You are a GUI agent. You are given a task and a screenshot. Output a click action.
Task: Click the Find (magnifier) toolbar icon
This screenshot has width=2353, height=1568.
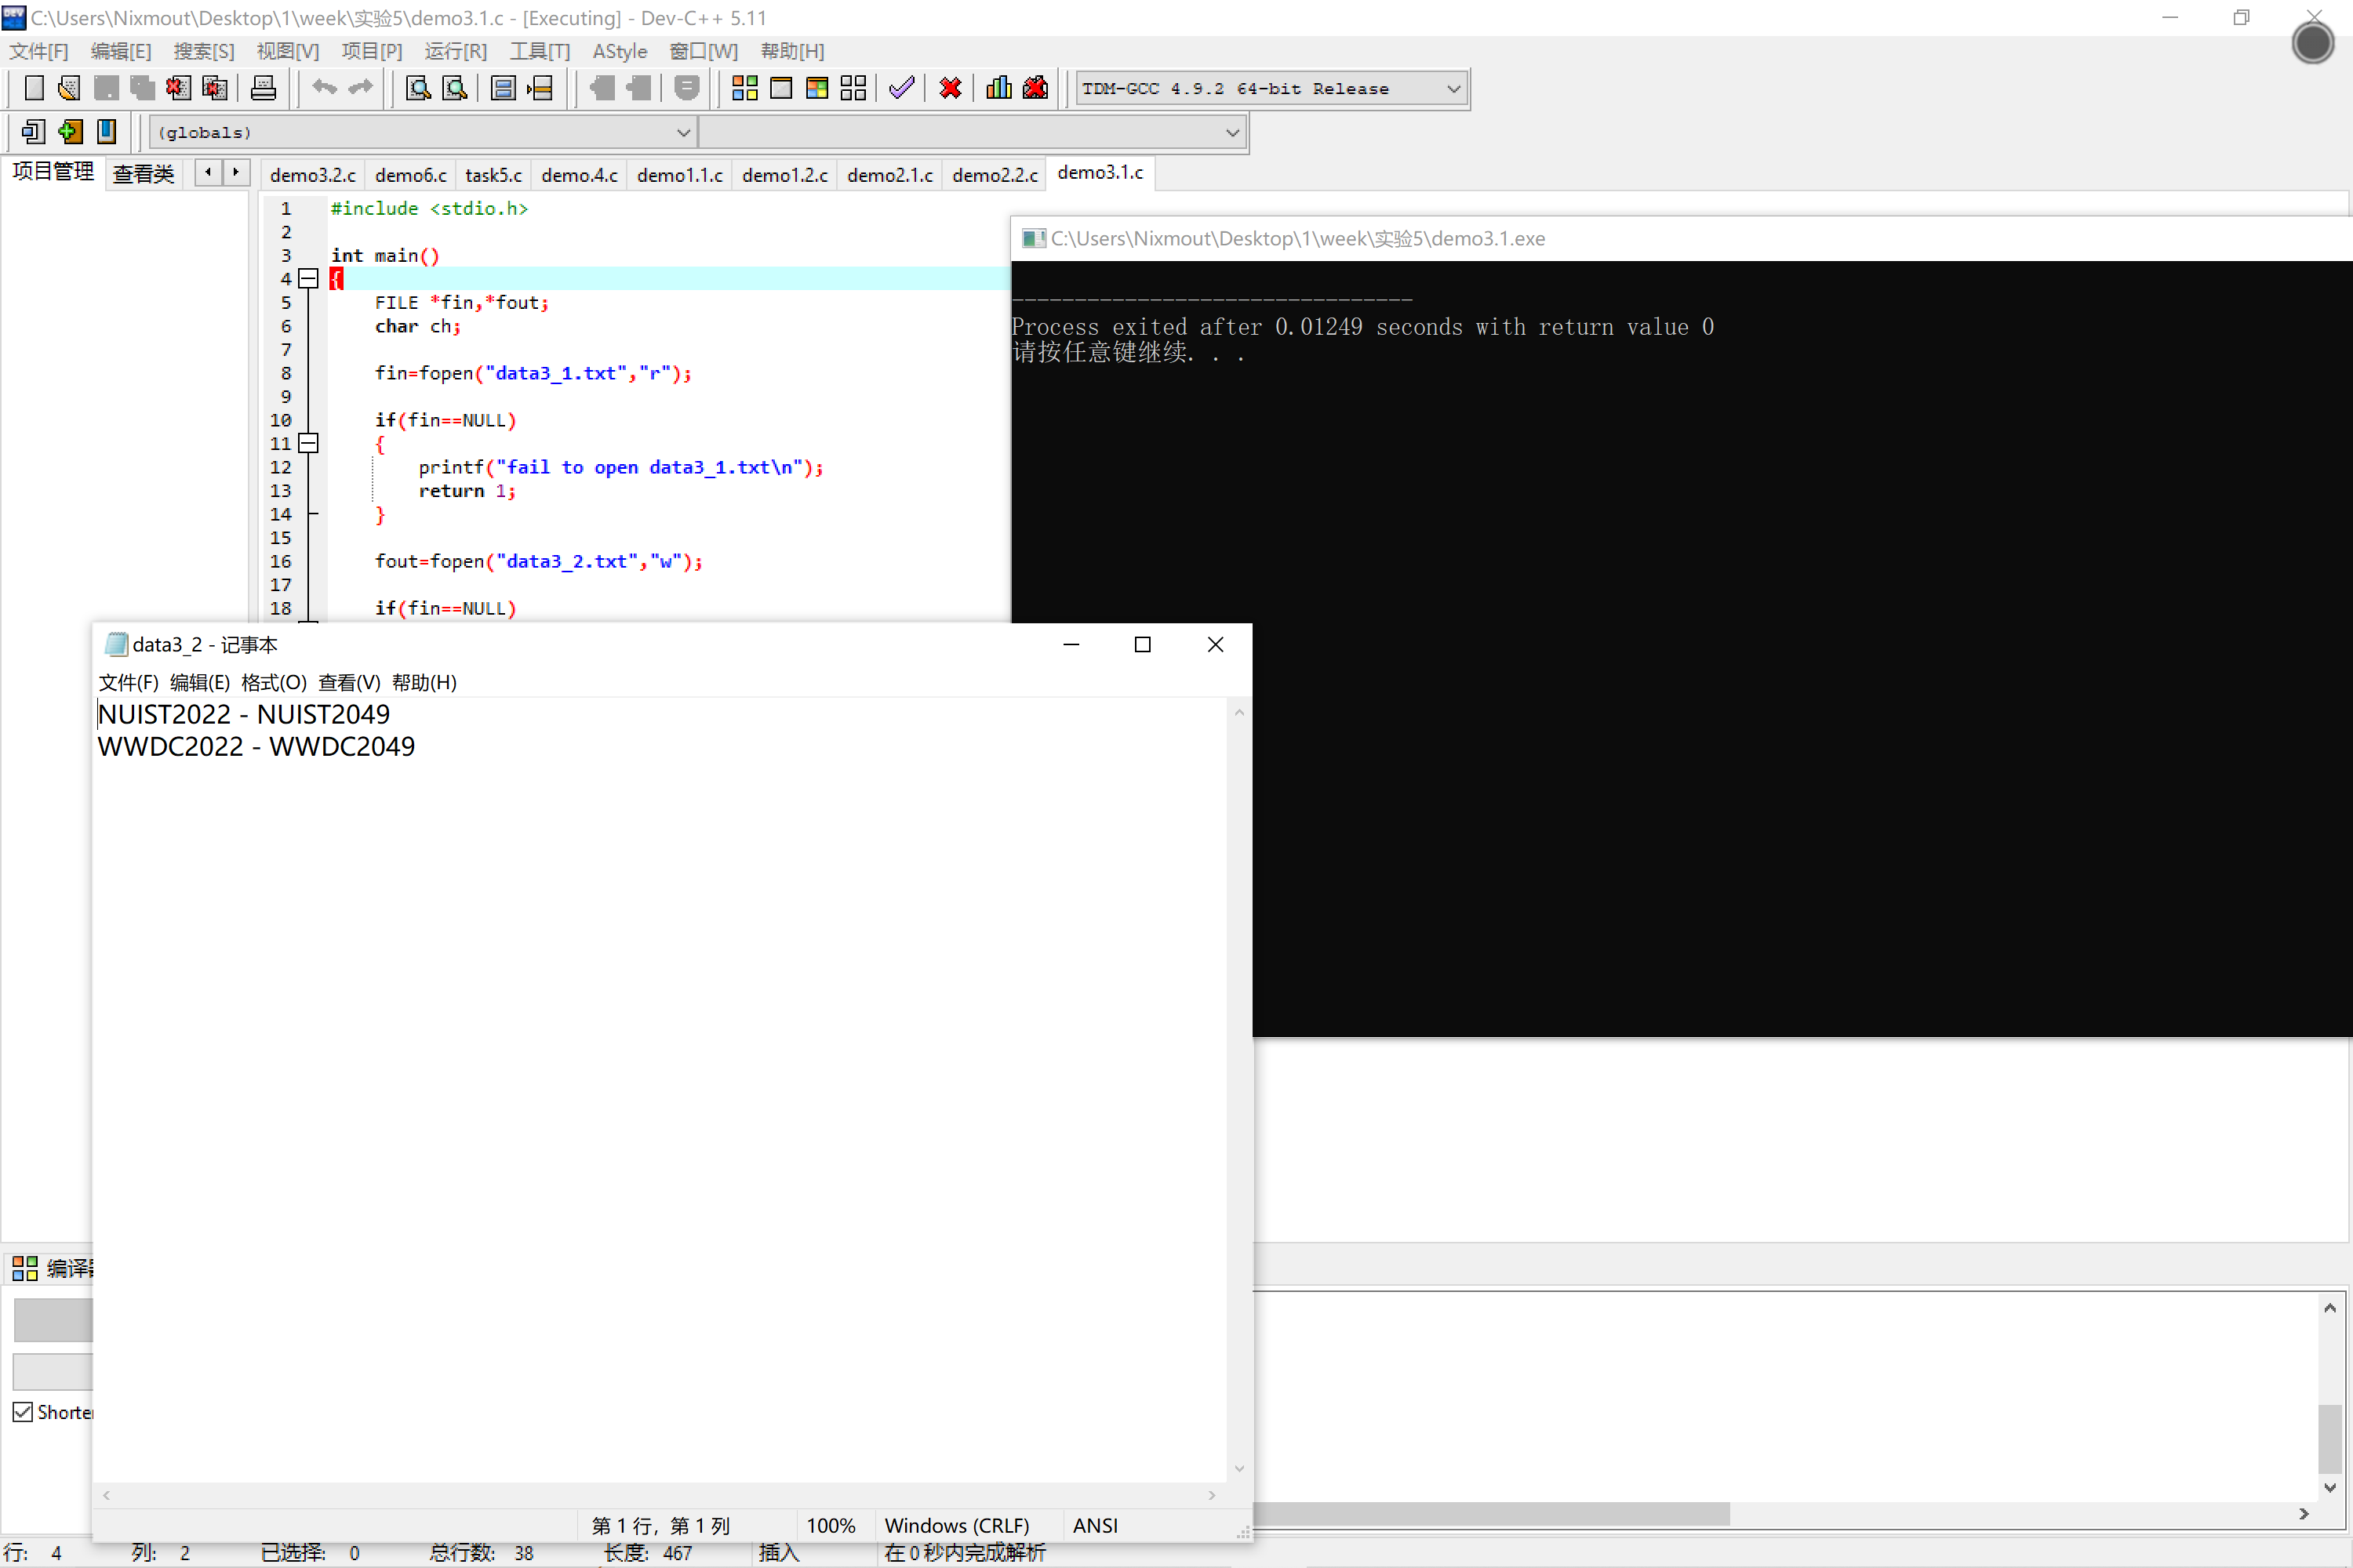click(418, 88)
